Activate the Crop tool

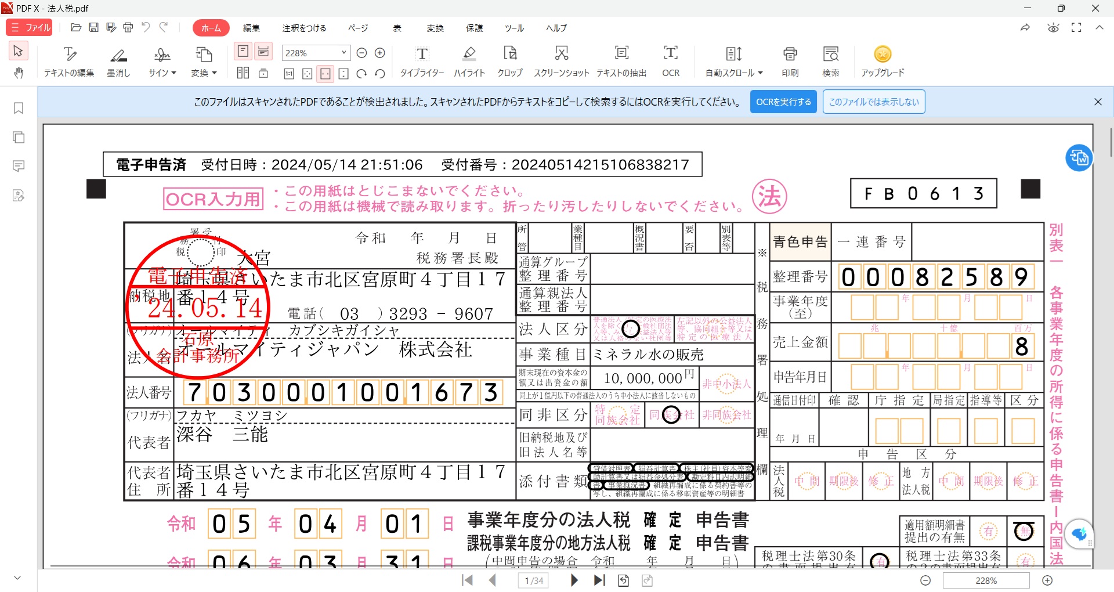(x=509, y=60)
